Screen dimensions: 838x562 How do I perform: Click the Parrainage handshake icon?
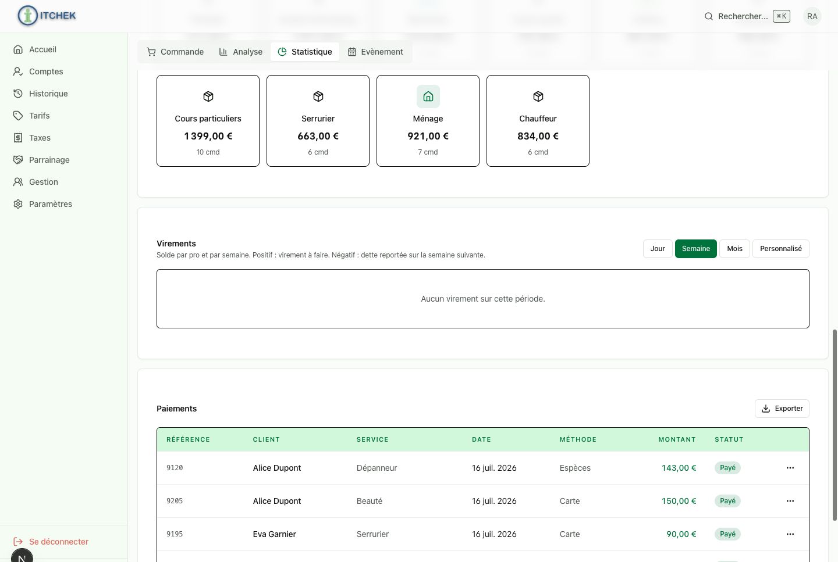[x=18, y=160]
